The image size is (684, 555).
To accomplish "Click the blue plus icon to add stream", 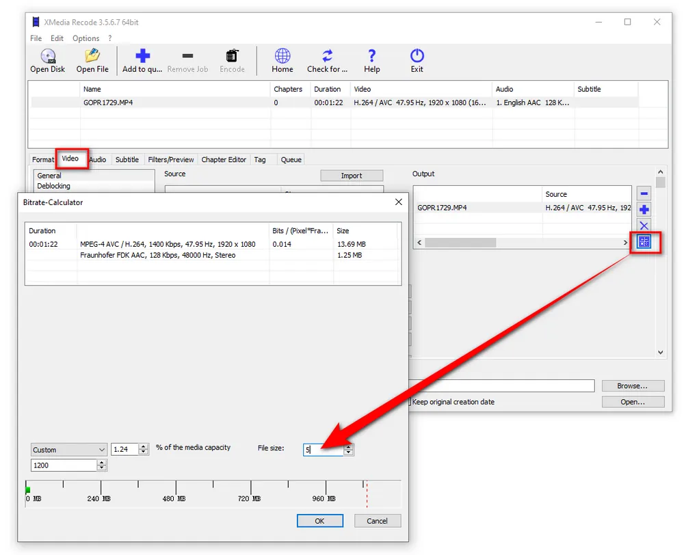I will [x=644, y=209].
